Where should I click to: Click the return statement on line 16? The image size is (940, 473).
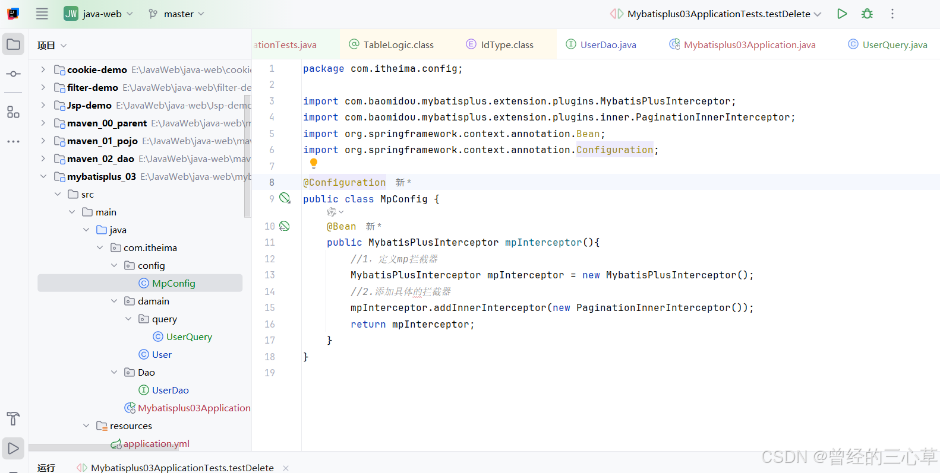click(x=412, y=324)
